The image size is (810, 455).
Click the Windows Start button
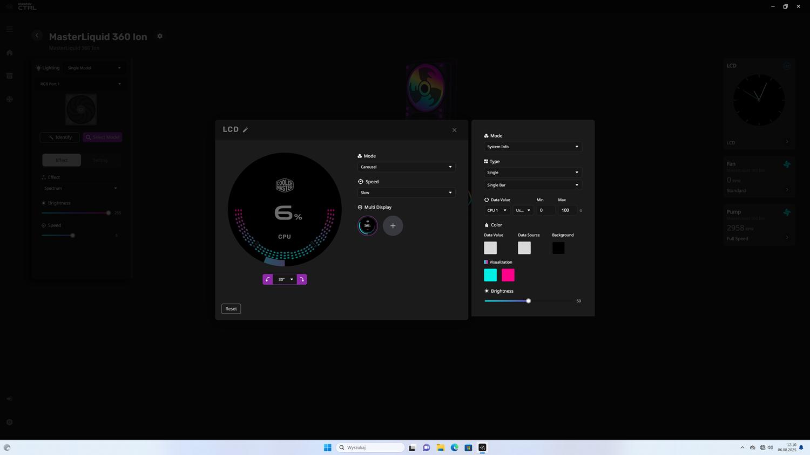pos(327,447)
